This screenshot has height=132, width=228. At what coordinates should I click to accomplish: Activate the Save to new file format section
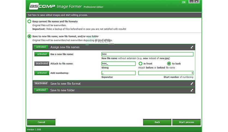[41, 83]
